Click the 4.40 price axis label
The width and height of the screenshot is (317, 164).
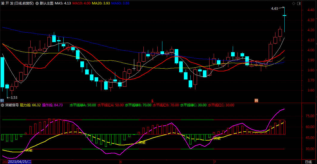click(x=310, y=10)
